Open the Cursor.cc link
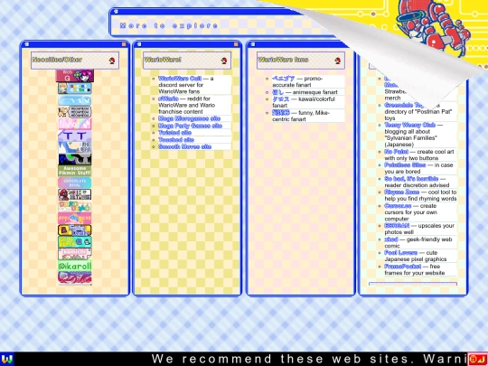The width and height of the screenshot is (488, 366). click(398, 206)
